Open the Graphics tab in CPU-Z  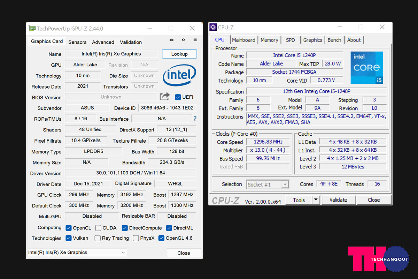click(313, 40)
